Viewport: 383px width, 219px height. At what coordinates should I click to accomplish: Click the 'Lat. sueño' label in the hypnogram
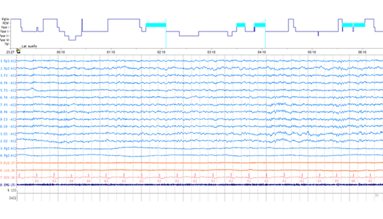coord(29,46)
